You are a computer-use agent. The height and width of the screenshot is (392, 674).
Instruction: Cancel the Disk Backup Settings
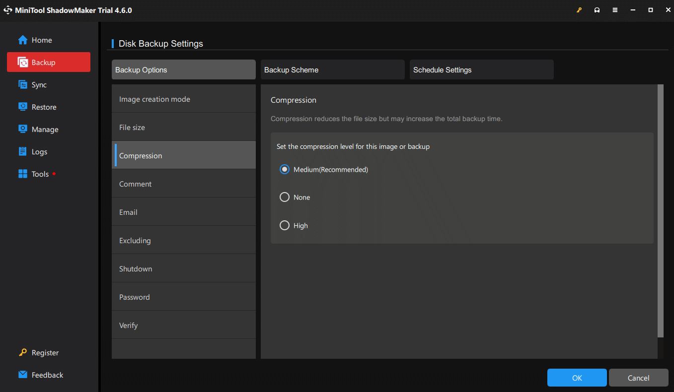[638, 378]
